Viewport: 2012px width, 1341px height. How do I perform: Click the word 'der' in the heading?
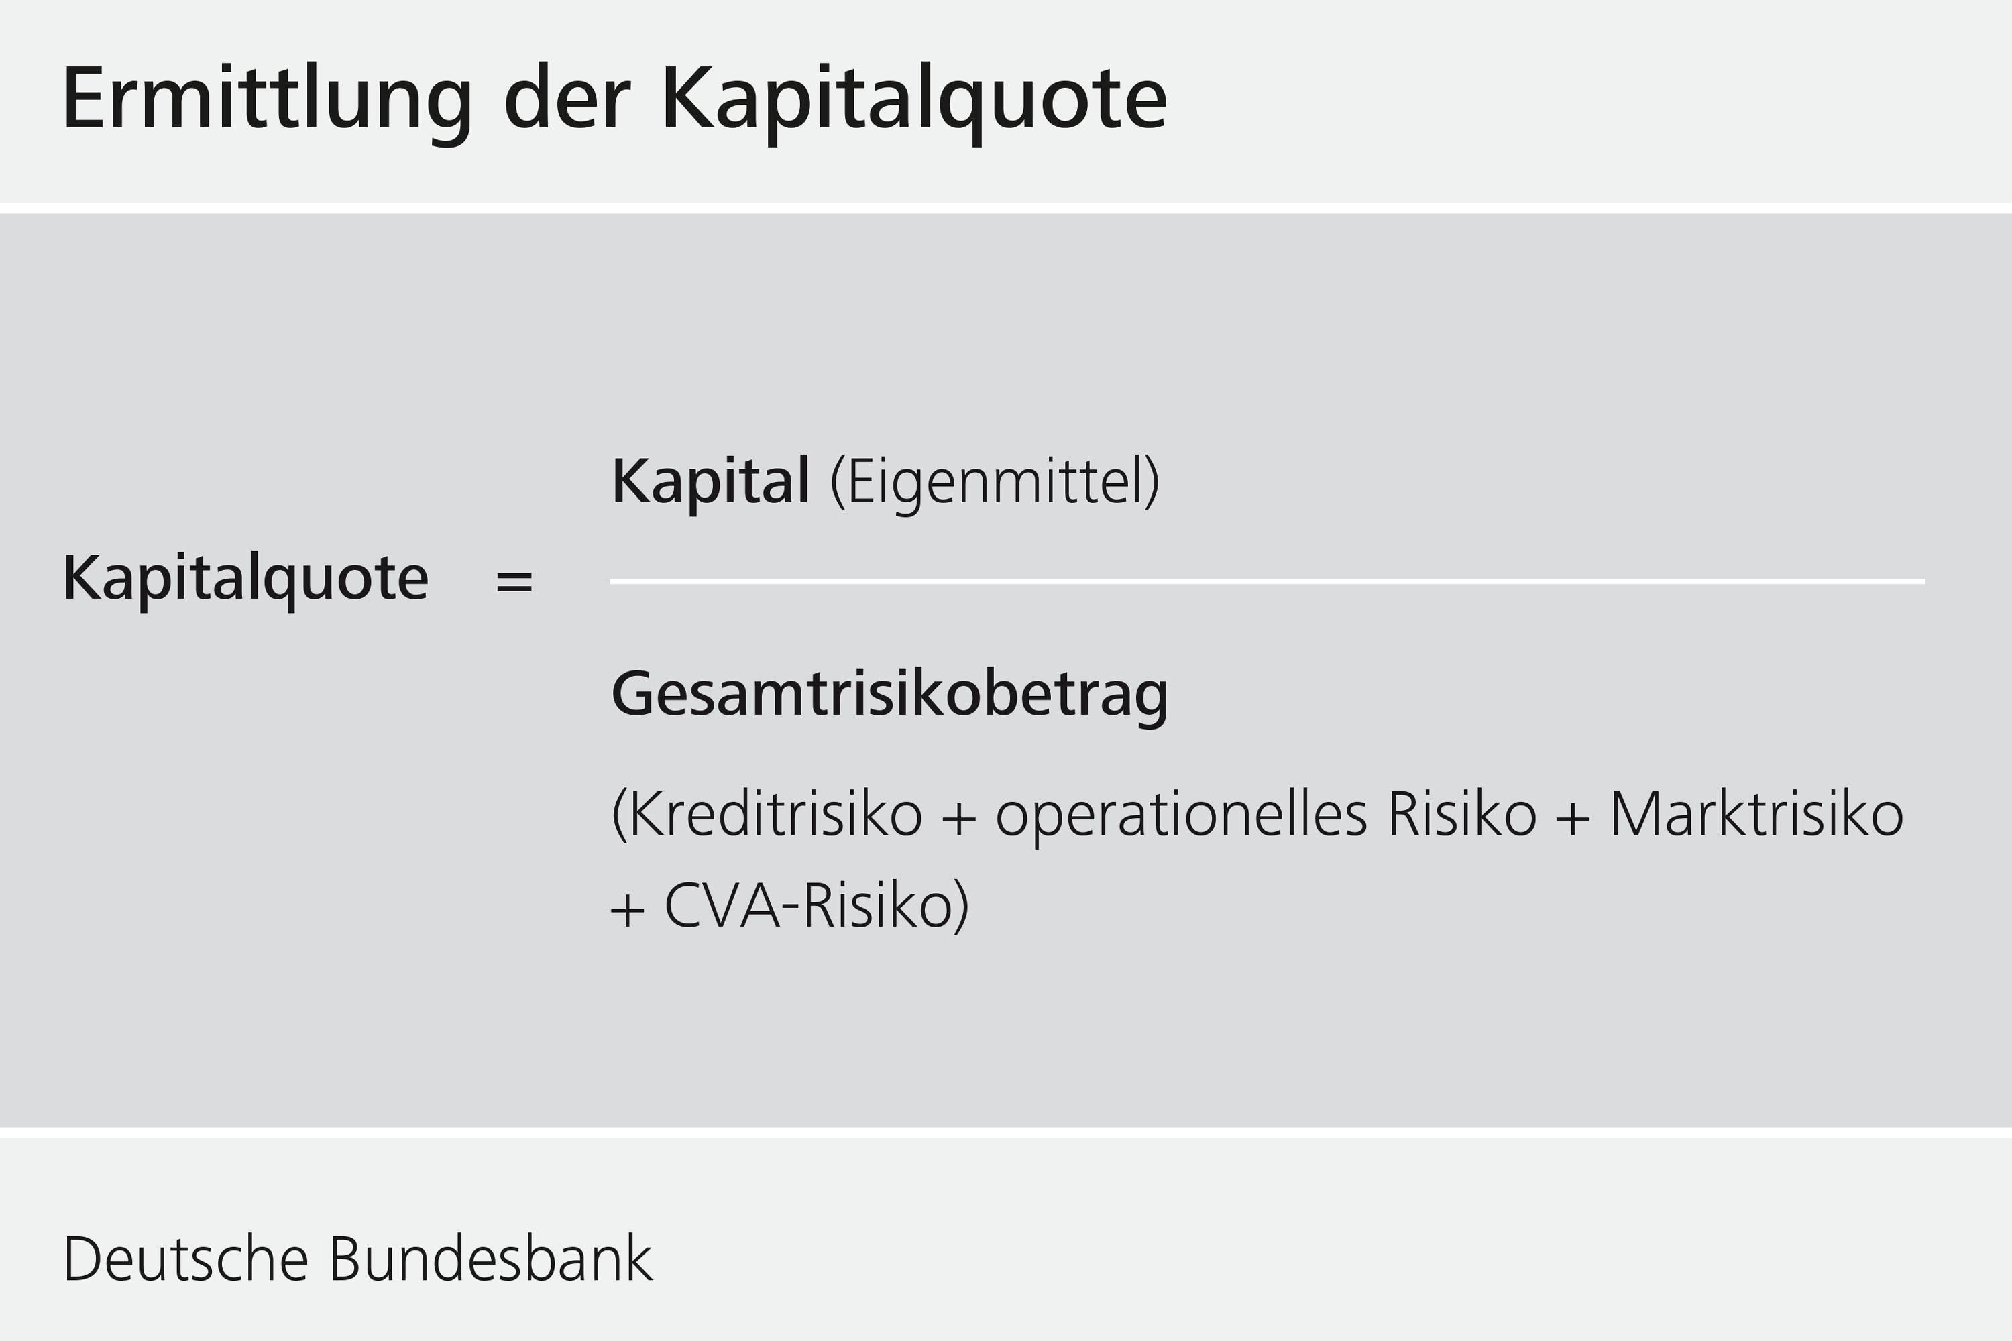click(x=567, y=99)
